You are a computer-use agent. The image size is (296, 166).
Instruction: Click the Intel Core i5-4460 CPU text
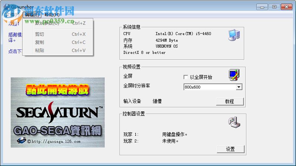coord(183,34)
